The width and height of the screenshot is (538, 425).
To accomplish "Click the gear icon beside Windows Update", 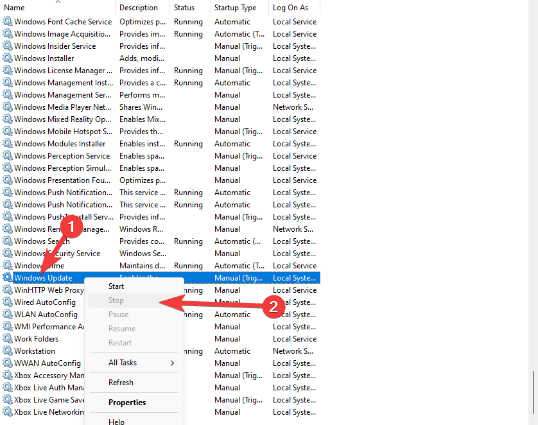I will click(x=8, y=278).
